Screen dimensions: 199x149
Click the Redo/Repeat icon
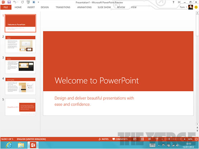click(x=22, y=2)
